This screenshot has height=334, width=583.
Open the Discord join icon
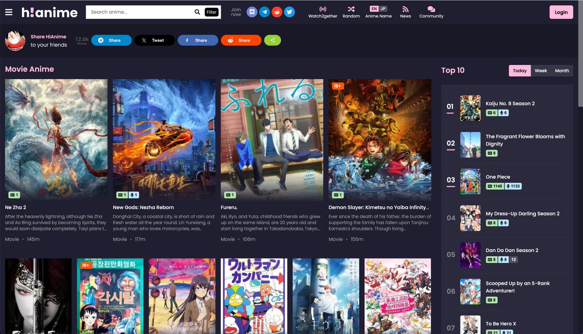[x=252, y=12]
